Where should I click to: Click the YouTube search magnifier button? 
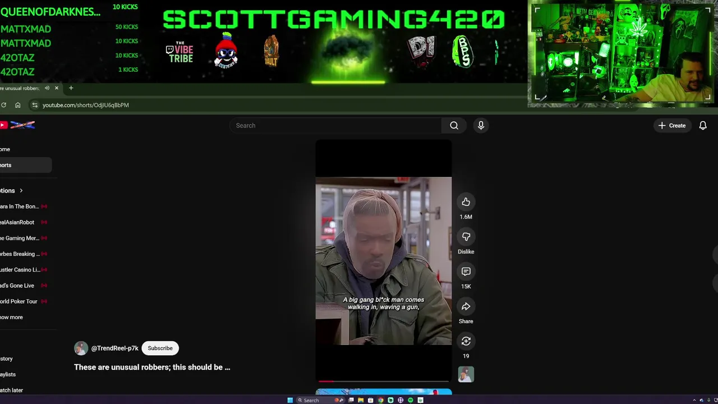(454, 126)
